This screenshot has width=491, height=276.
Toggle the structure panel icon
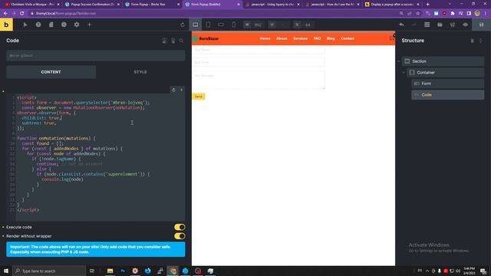[x=427, y=25]
